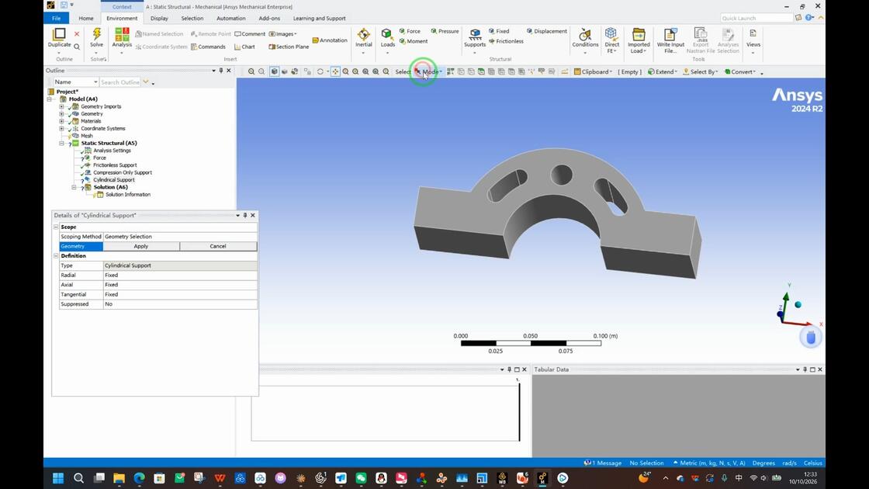Click Apply for the Geometry scope
The width and height of the screenshot is (869, 489).
pos(140,246)
